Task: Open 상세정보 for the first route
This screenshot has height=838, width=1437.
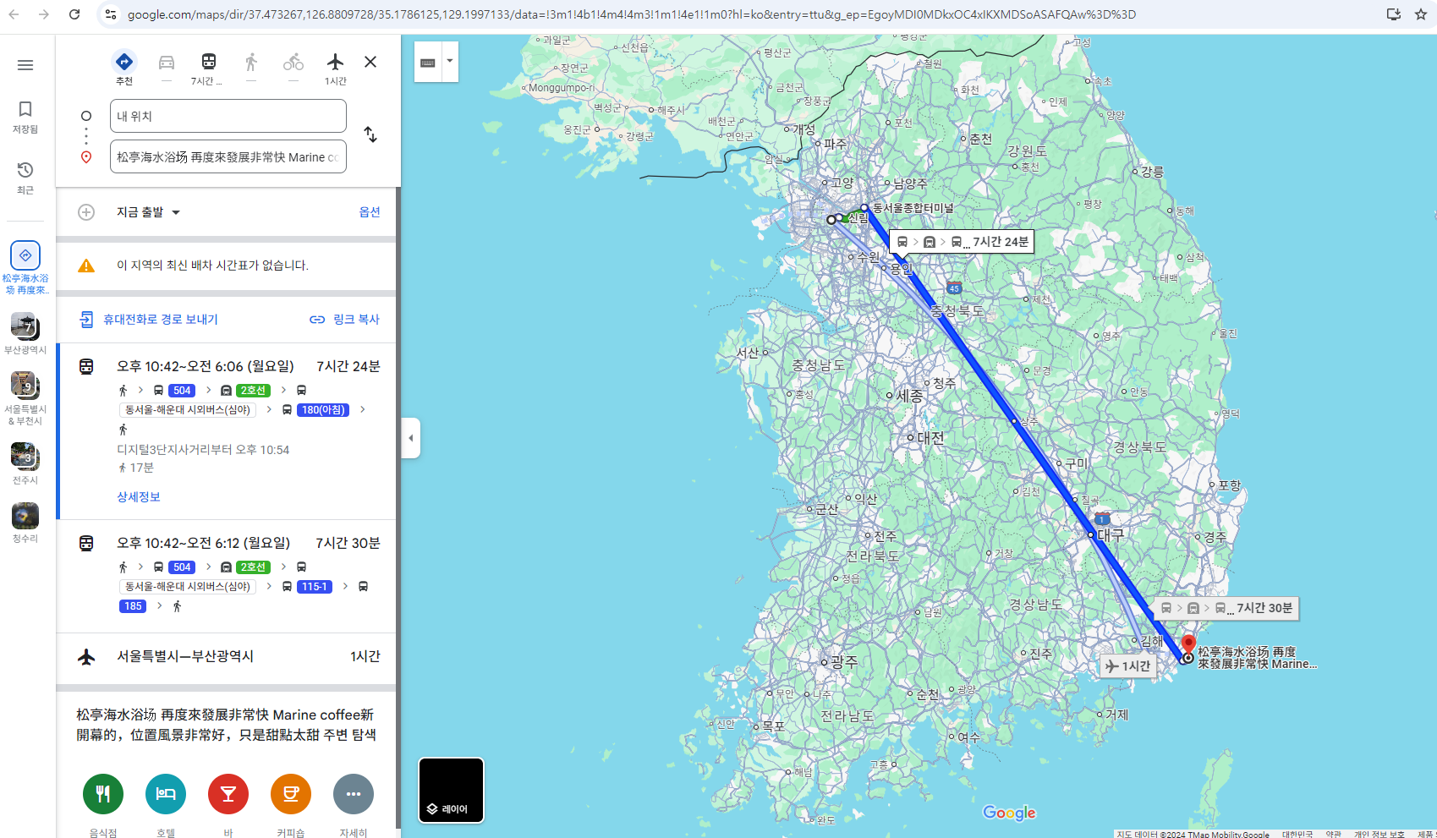Action: 139,496
